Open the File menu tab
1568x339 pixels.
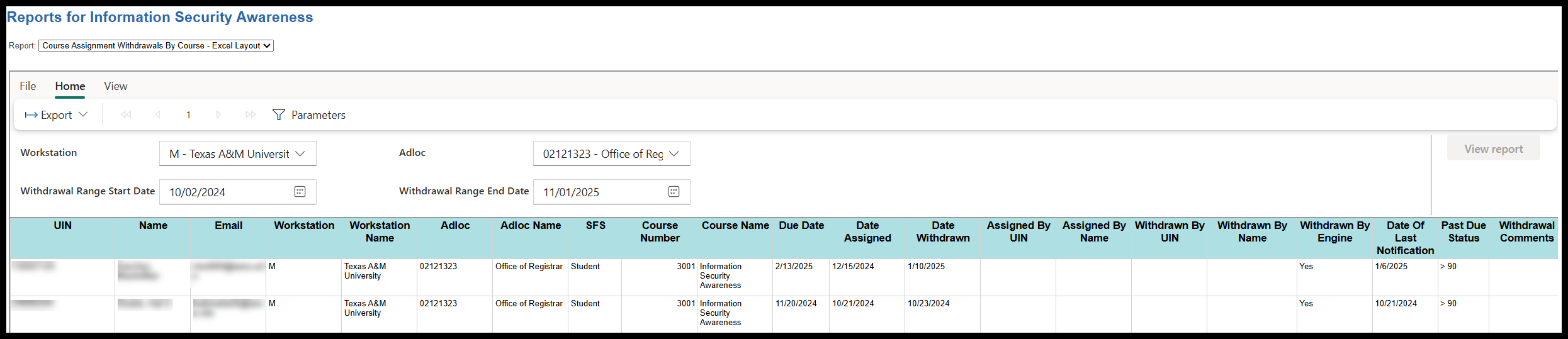click(28, 86)
